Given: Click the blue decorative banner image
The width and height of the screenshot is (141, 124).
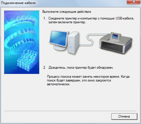Looking at the screenshot, I should 22,42.
